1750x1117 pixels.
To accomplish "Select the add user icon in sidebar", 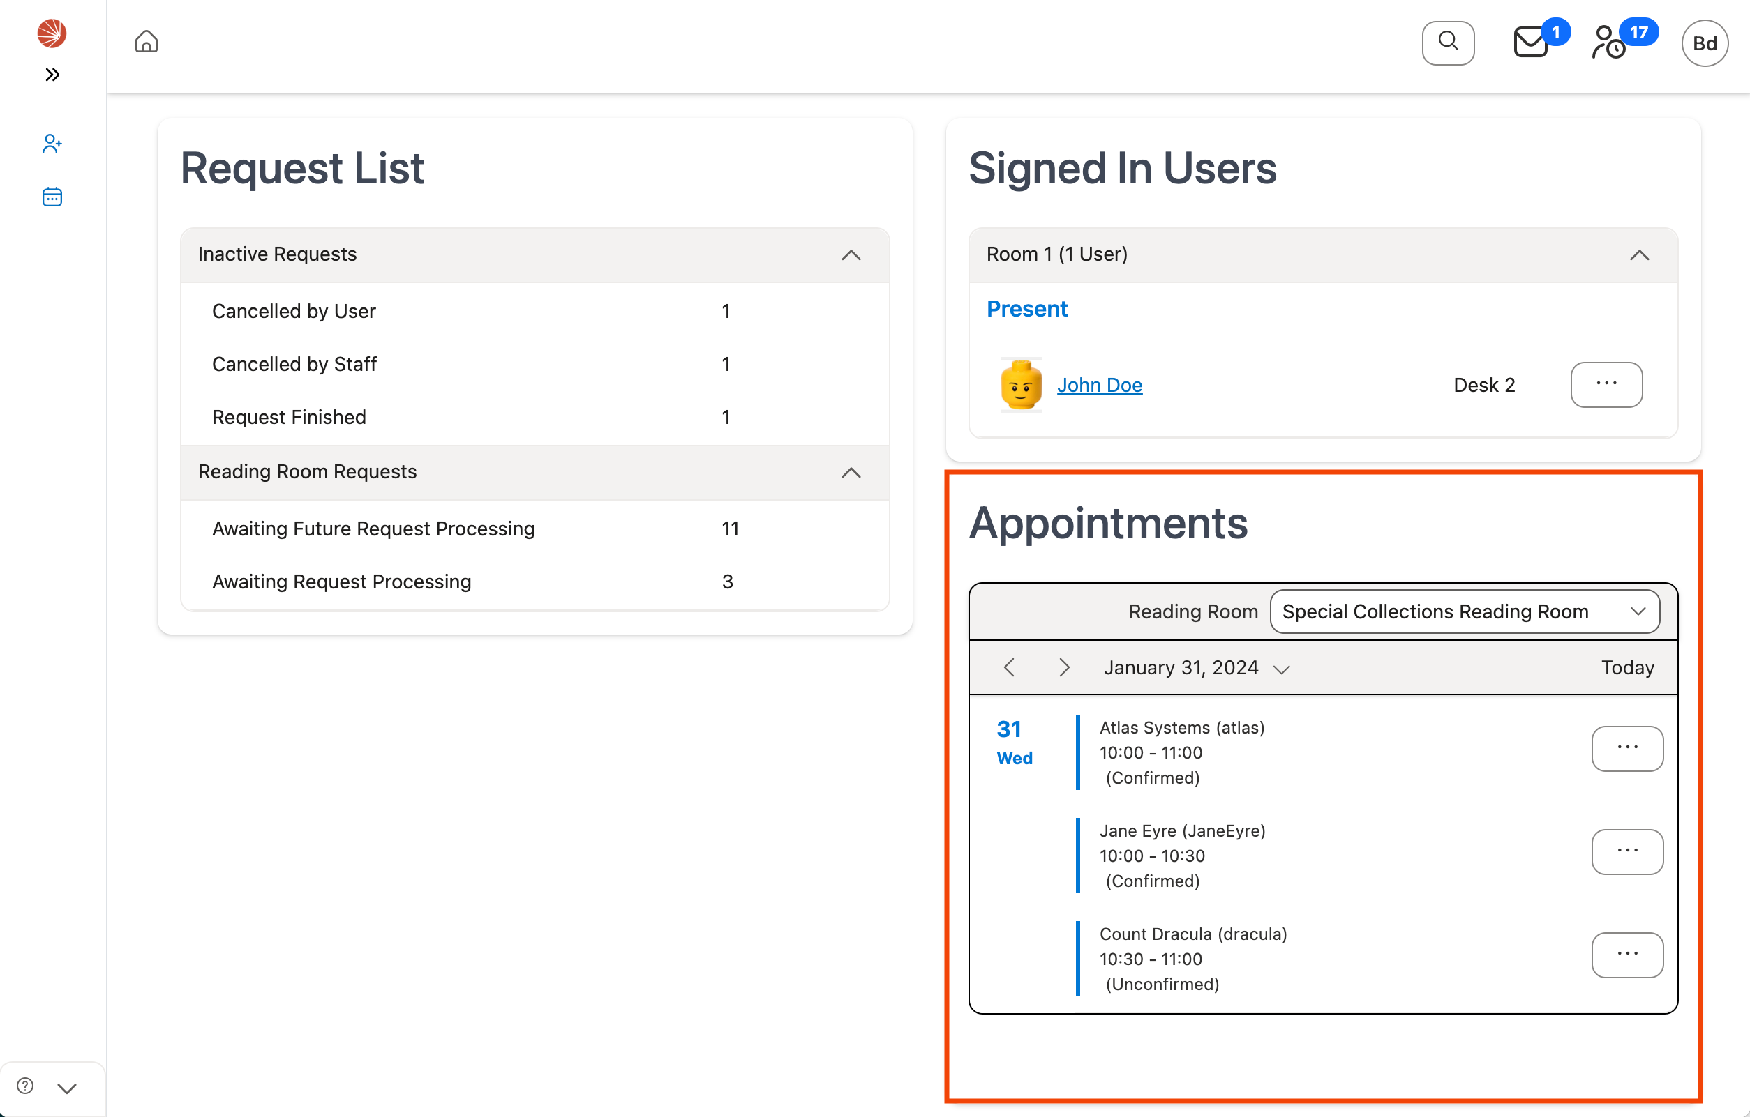I will tap(52, 143).
